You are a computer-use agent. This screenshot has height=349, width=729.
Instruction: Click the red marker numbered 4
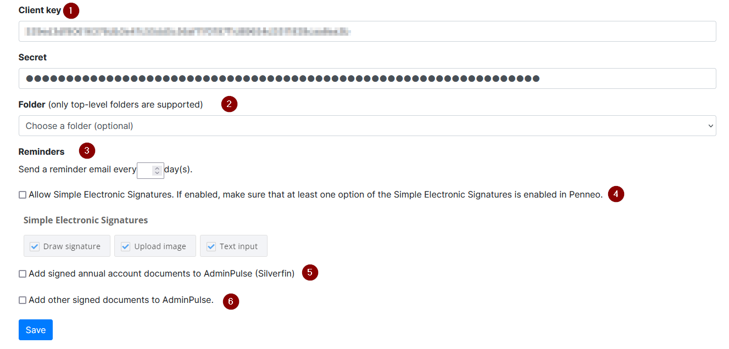tap(616, 194)
